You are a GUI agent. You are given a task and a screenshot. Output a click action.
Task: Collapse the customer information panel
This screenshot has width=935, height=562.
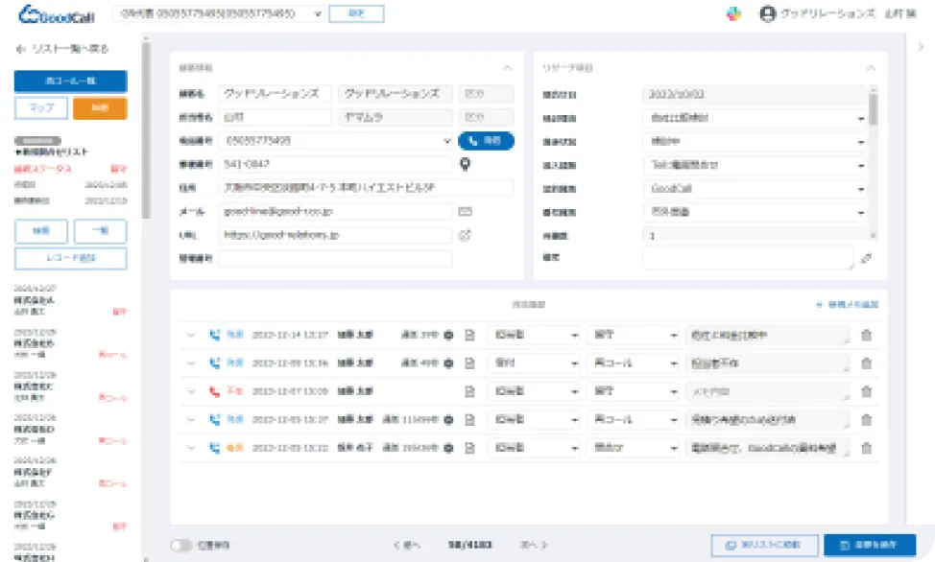[x=507, y=68]
